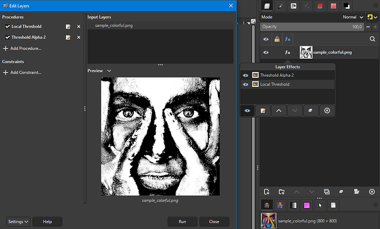Collapse the Preview section expander

[x=109, y=71]
